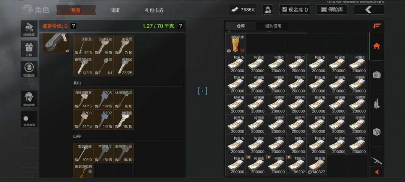Open the 装备涂装 equipment skin icon
405x182 pixels.
(x=29, y=99)
